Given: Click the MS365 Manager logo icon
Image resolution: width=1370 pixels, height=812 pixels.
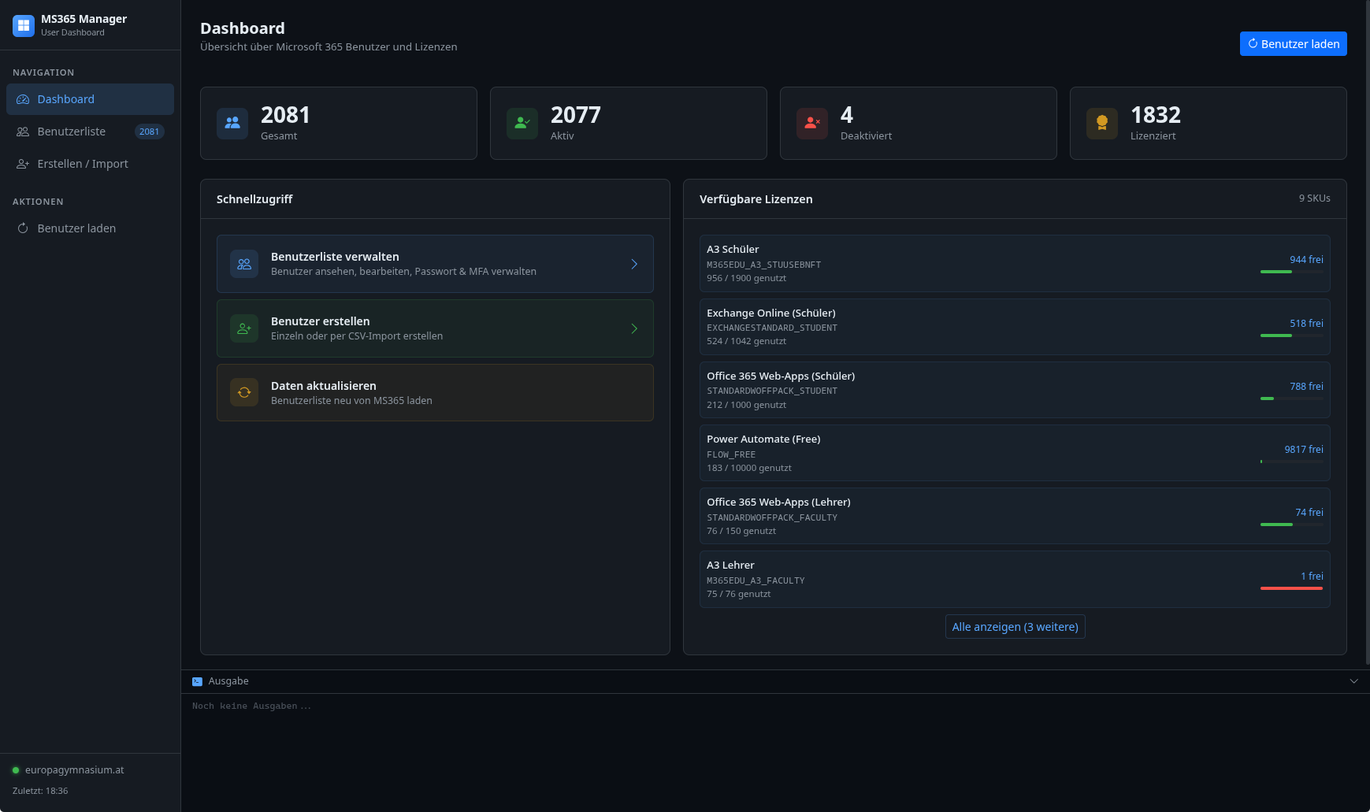Looking at the screenshot, I should tap(24, 25).
